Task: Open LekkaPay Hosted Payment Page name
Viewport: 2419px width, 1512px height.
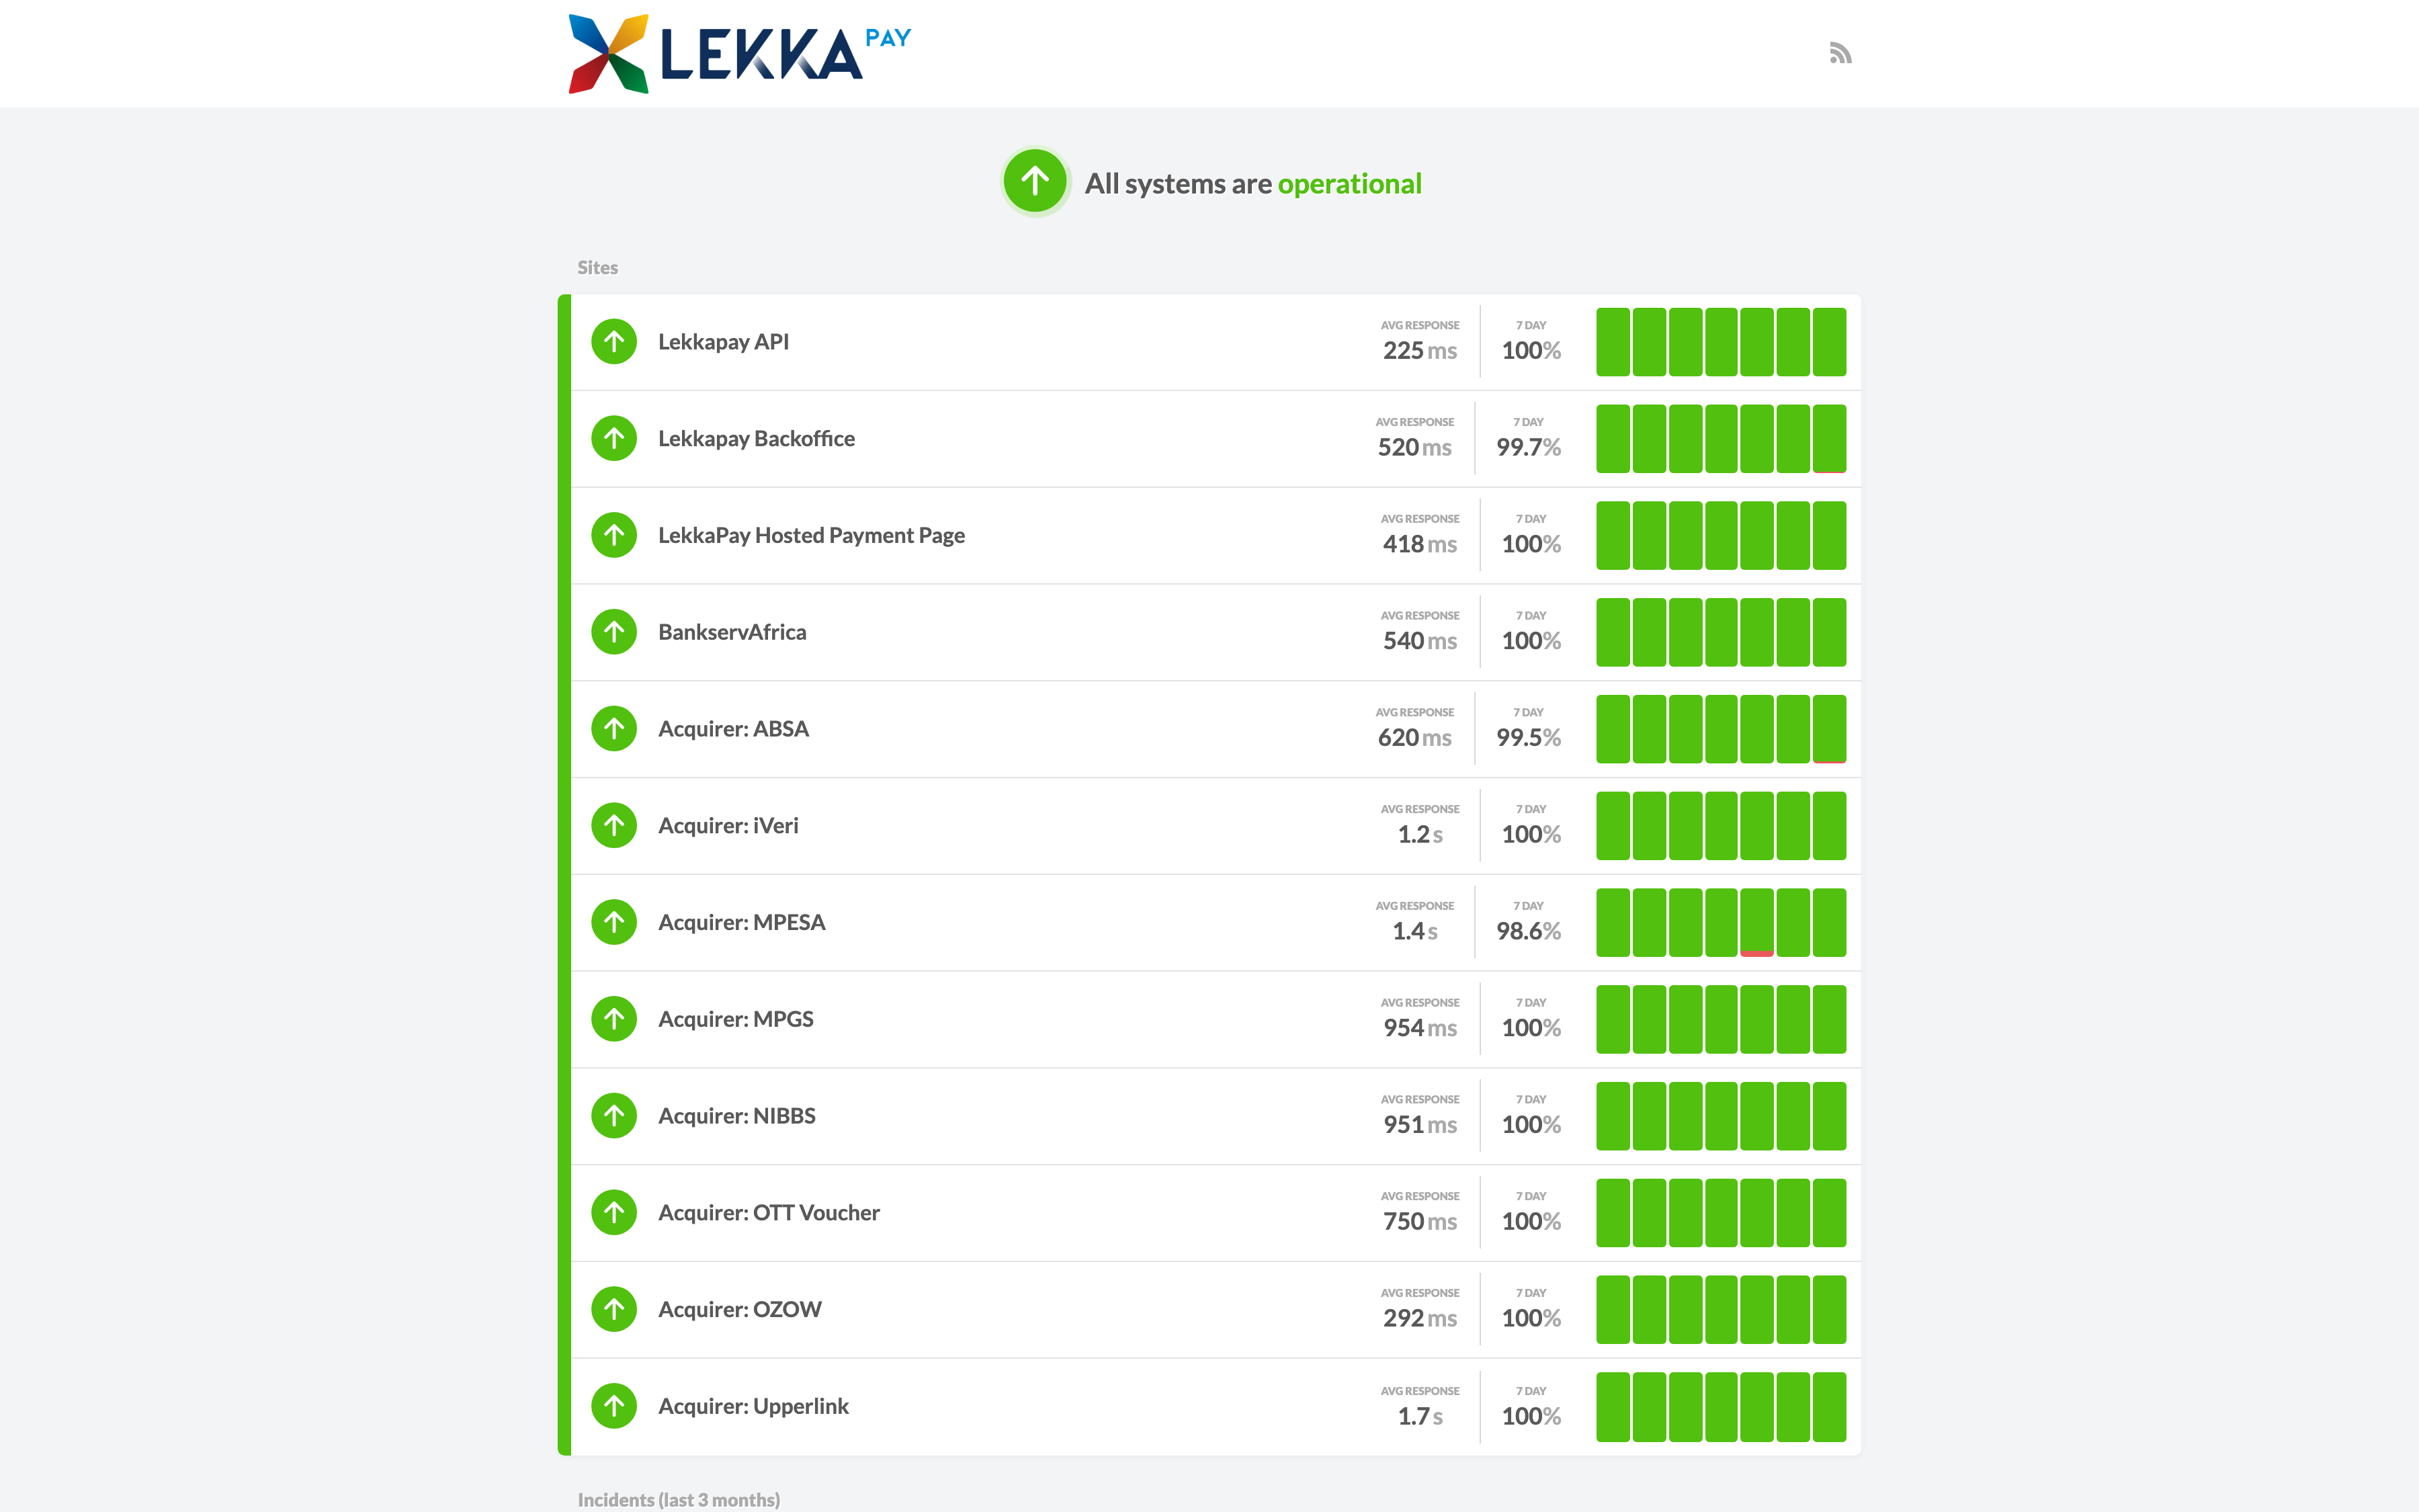Action: [812, 535]
